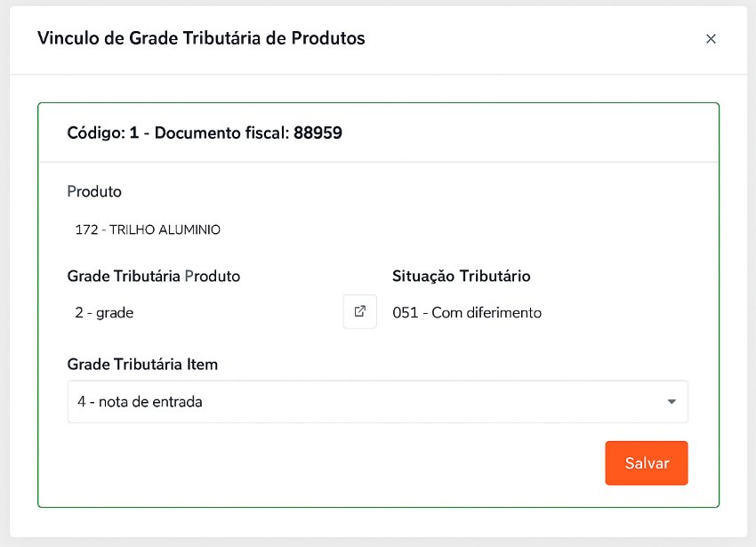Open the external link icon beside Grade Tributária Produto
This screenshot has width=756, height=547.
click(x=360, y=312)
